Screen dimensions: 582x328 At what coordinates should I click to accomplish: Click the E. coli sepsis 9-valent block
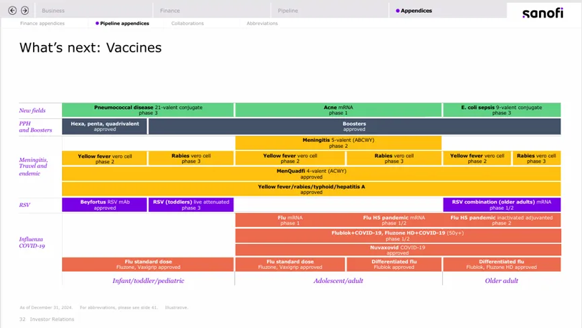(501, 110)
